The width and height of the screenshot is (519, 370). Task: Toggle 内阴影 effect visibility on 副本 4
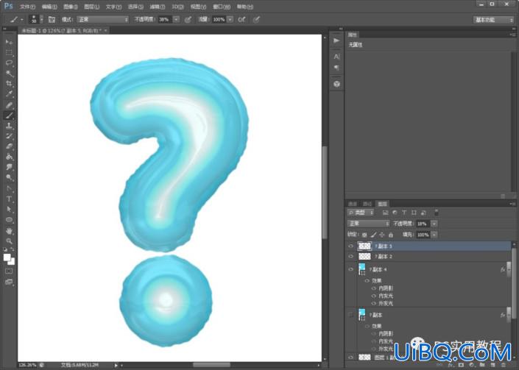pos(374,288)
